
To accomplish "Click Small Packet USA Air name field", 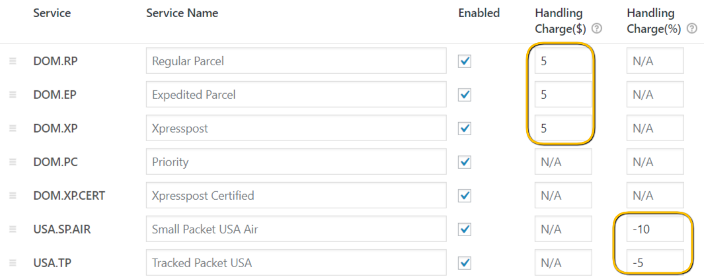I will tap(296, 230).
